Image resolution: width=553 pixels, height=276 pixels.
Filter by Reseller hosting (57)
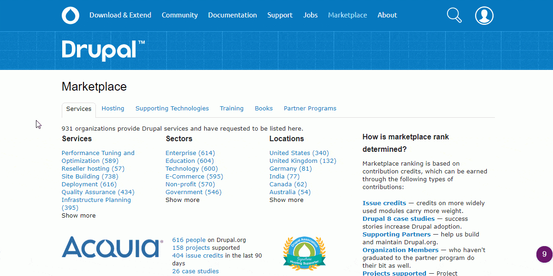[93, 169]
